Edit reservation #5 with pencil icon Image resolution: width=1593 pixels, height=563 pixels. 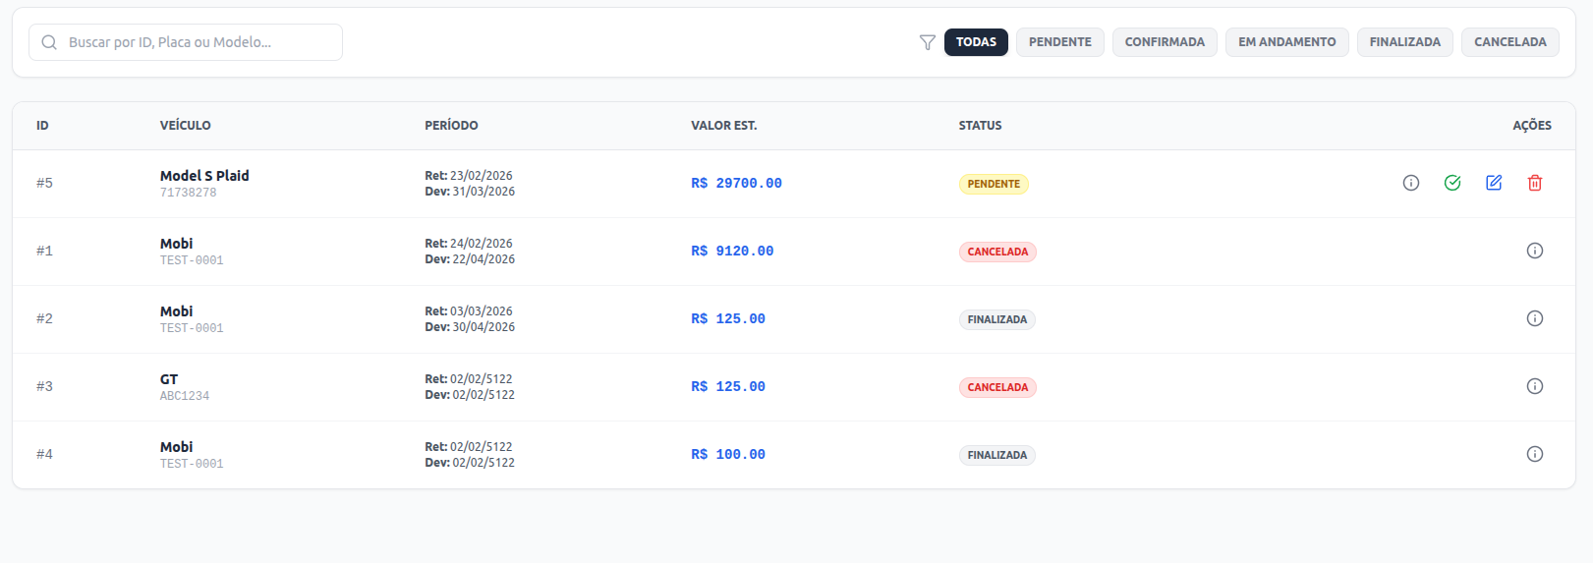point(1494,183)
